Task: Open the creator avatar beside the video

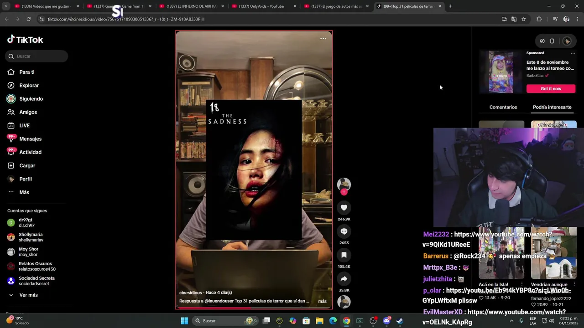Action: pyautogui.click(x=344, y=184)
